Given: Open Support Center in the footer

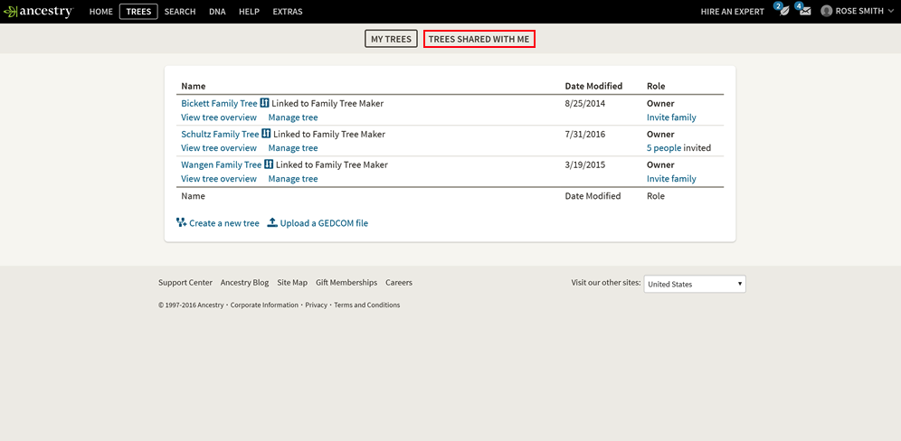Looking at the screenshot, I should click(185, 282).
